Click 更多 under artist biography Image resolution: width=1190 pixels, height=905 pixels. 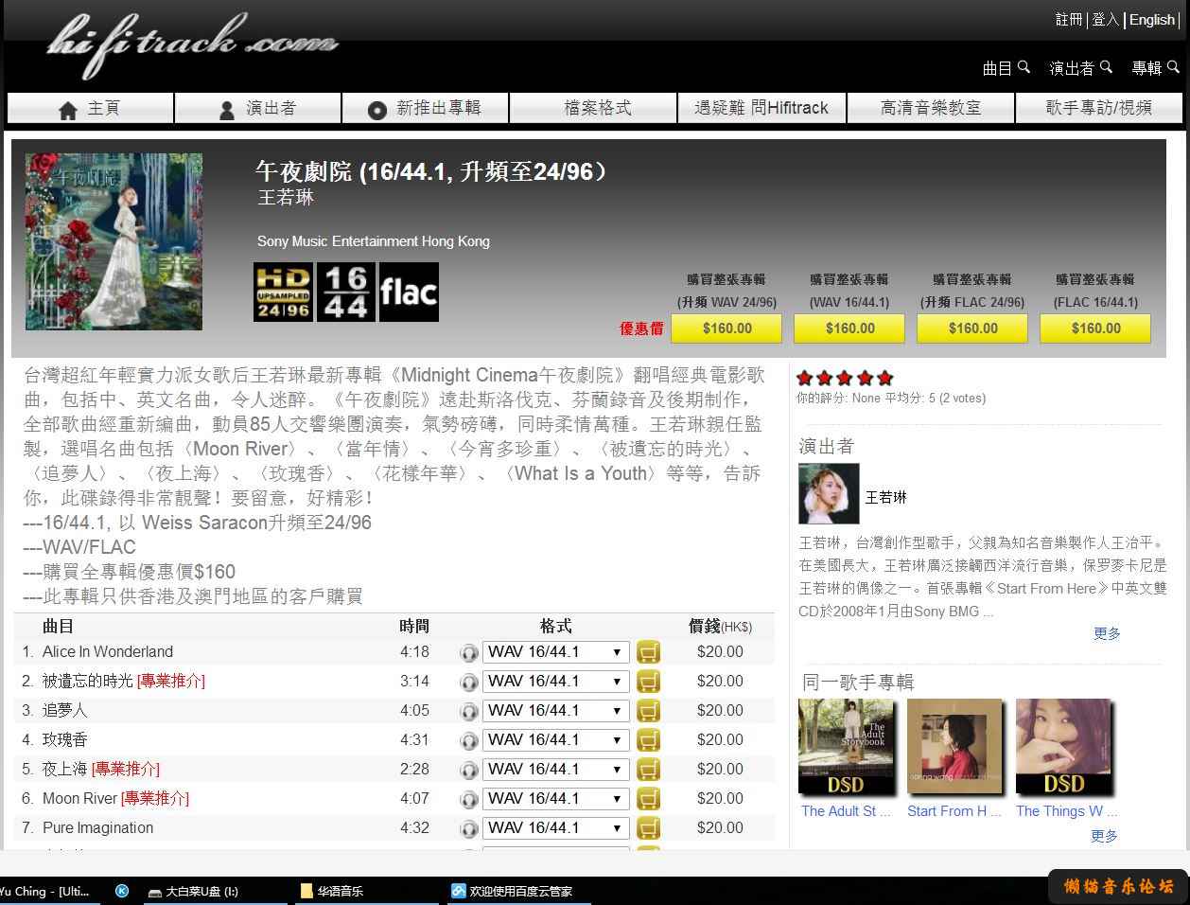pos(1106,634)
